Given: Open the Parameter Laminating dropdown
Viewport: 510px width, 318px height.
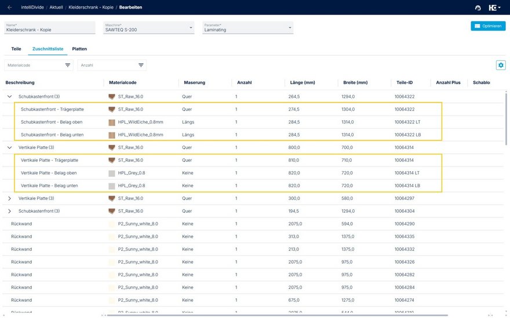Looking at the screenshot, I should click(247, 28).
